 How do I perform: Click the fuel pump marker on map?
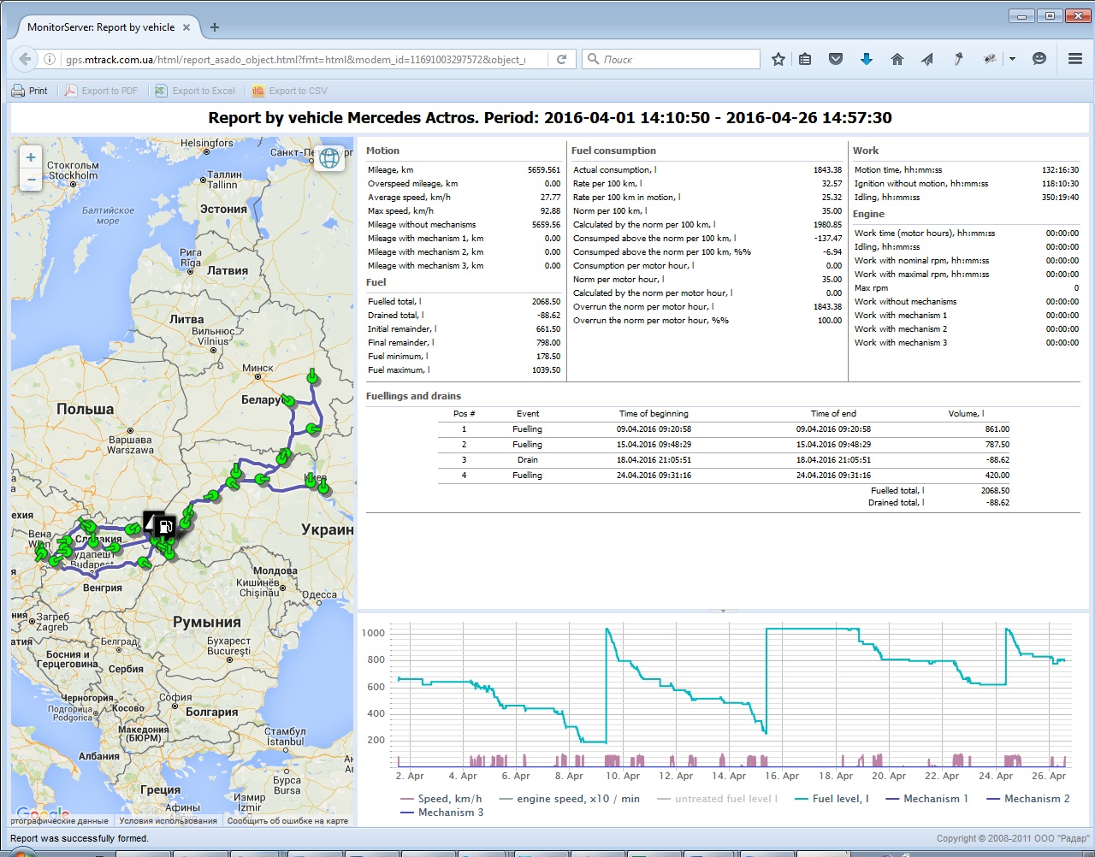click(166, 525)
